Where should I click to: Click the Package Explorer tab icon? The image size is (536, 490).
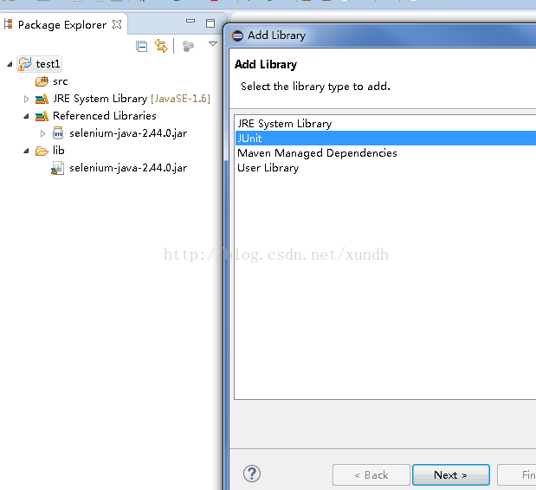[x=8, y=24]
